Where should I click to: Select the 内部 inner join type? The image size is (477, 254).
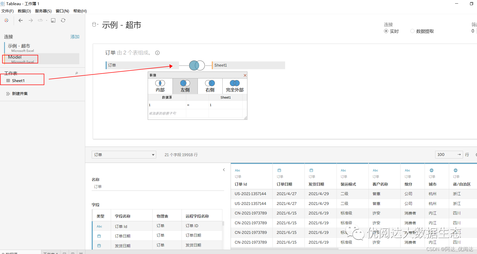click(160, 86)
